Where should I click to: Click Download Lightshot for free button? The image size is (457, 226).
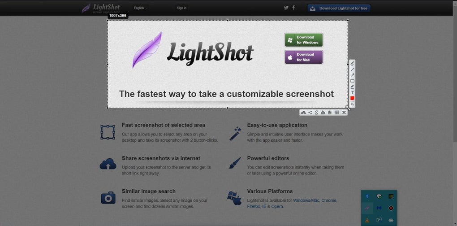(339, 8)
